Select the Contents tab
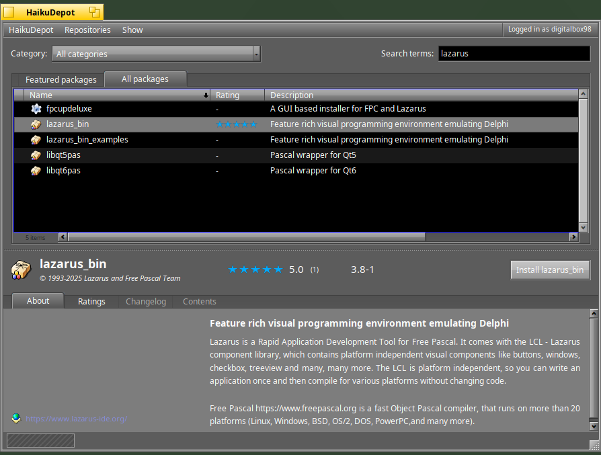Image resolution: width=601 pixels, height=455 pixels. click(x=199, y=302)
